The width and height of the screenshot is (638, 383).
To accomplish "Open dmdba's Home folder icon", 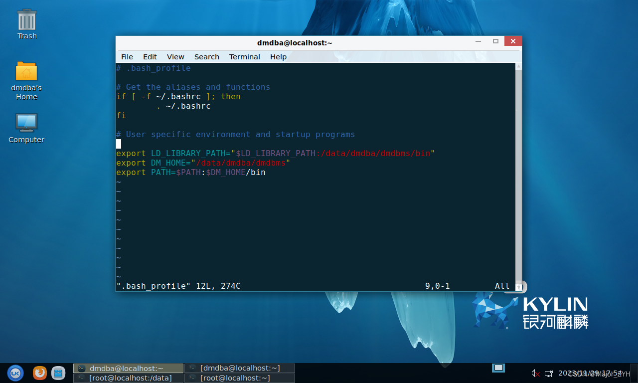I will [x=26, y=80].
